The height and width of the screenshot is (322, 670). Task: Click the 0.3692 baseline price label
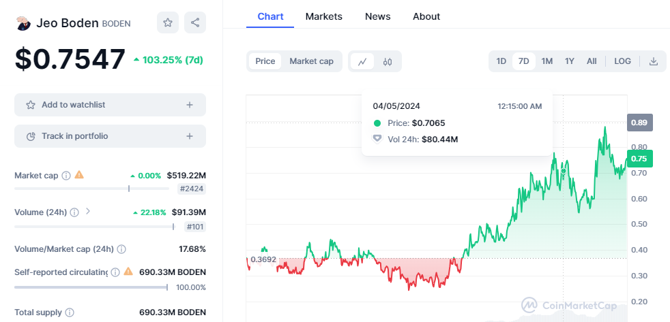point(263,259)
